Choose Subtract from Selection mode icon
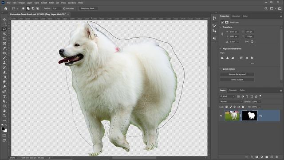The width and height of the screenshot is (284, 160). coord(33,8)
